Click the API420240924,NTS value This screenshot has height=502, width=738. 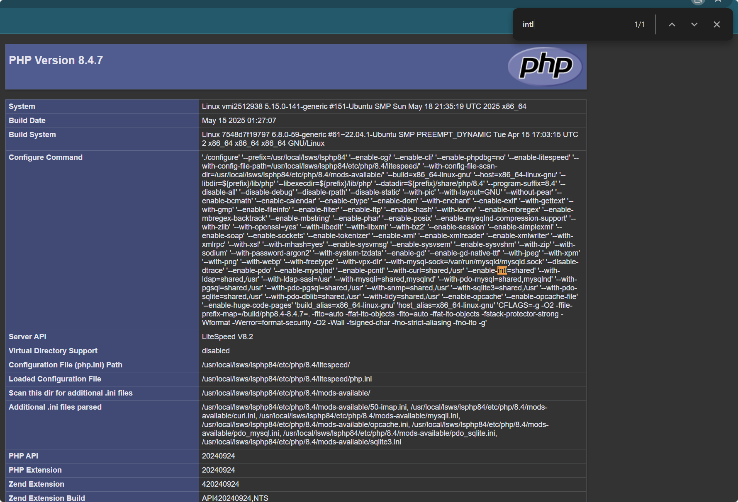click(235, 498)
